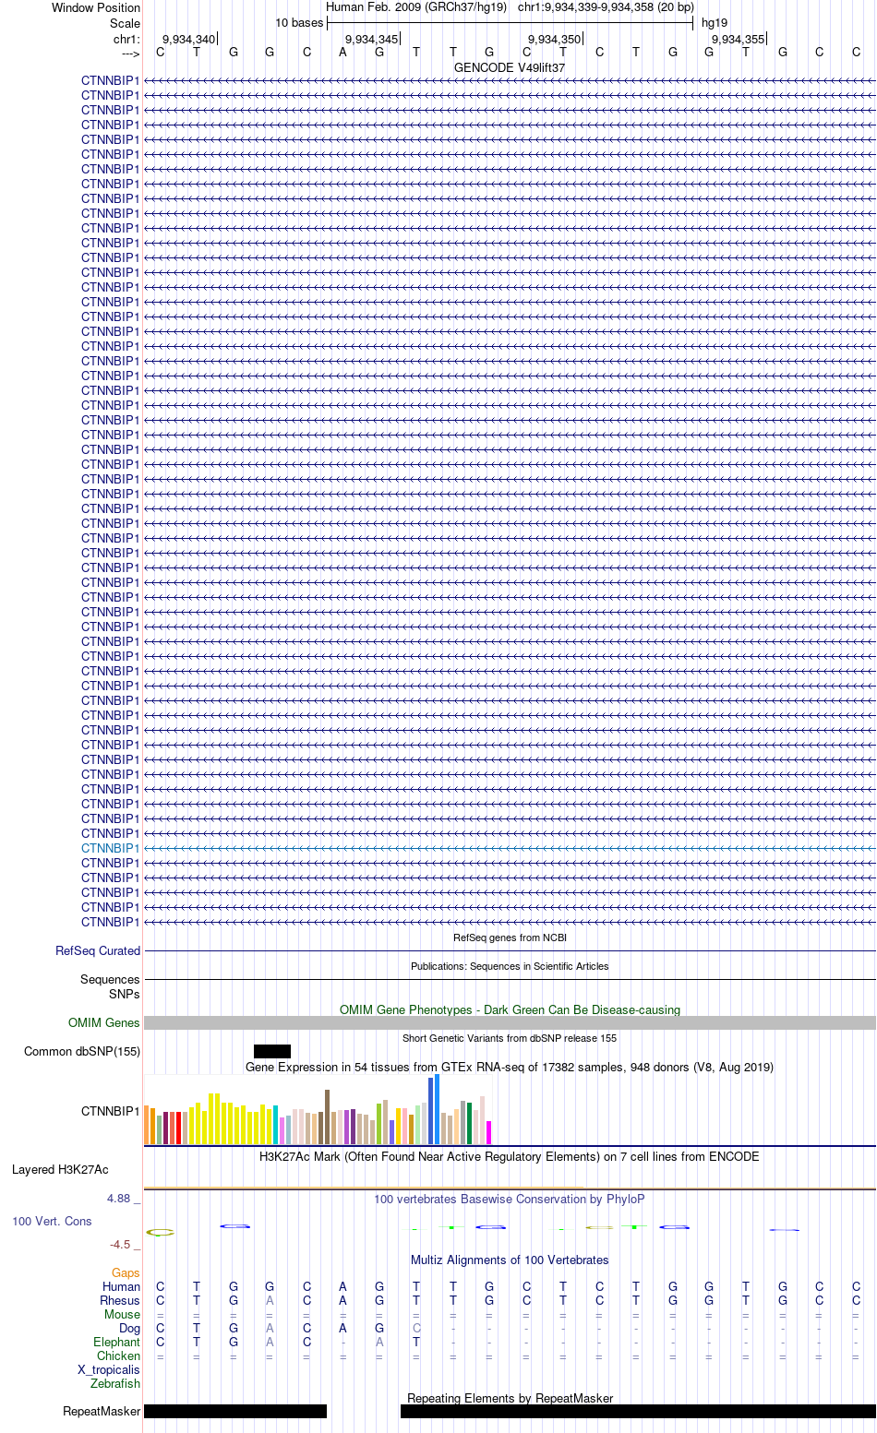Click the Window Position label
This screenshot has height=1433, width=877.
[x=96, y=7]
